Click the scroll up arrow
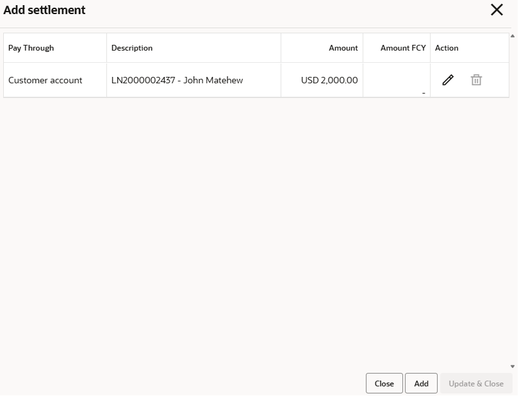Viewport: 519px width, 396px height. 513,36
